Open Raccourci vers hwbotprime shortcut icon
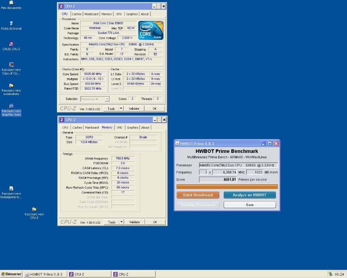Image resolution: width=347 pixels, height=278 pixels. [x=11, y=192]
